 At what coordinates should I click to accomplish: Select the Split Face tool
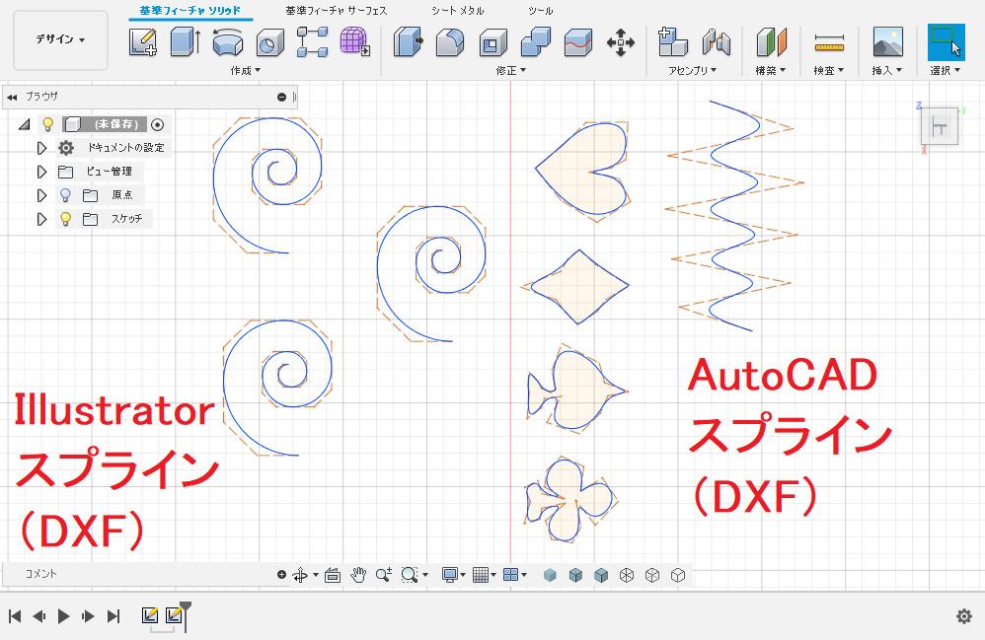(x=578, y=42)
